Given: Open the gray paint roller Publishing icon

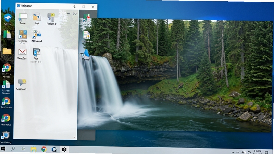Looking at the screenshot, I should tap(51, 17).
